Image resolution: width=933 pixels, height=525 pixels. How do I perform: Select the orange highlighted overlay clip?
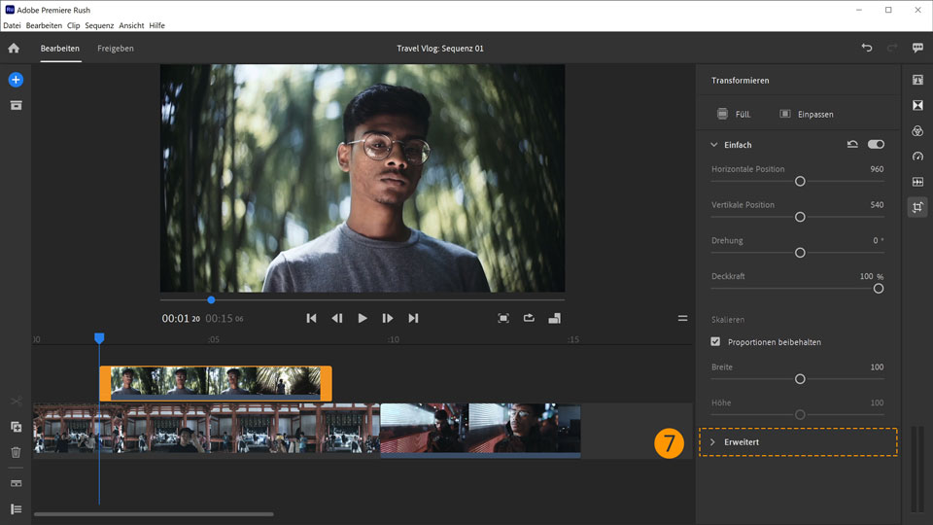[x=216, y=383]
